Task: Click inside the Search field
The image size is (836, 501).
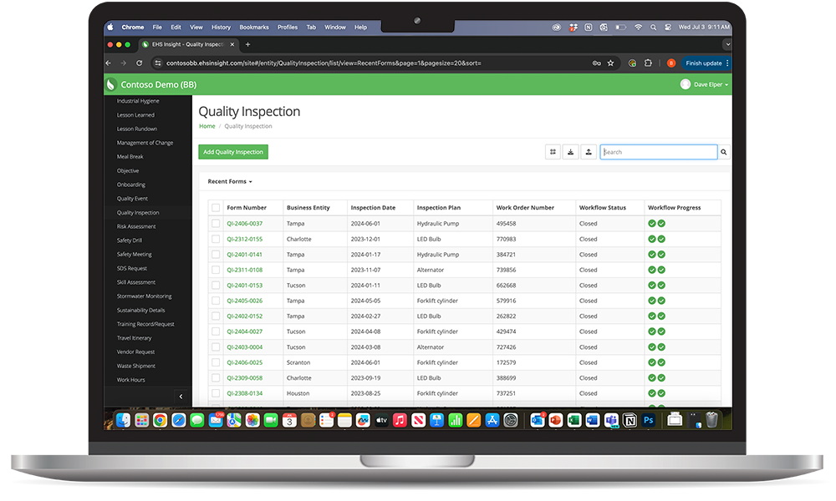Action: 659,151
